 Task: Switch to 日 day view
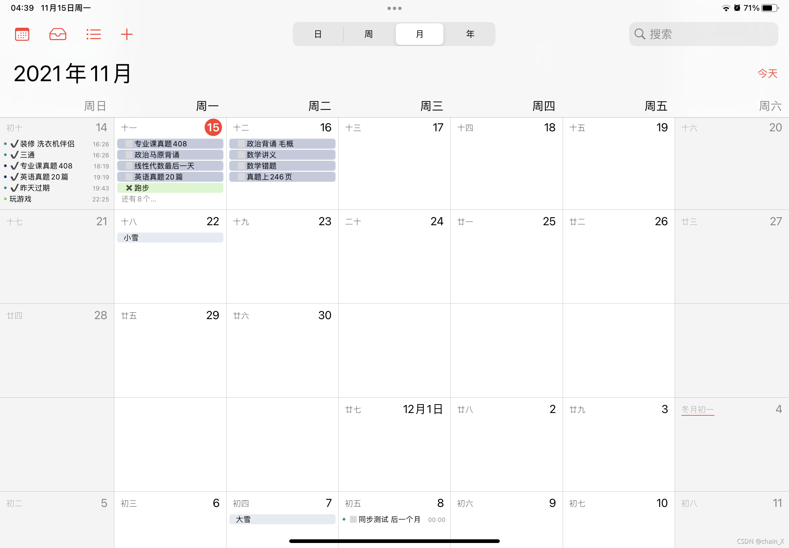318,34
